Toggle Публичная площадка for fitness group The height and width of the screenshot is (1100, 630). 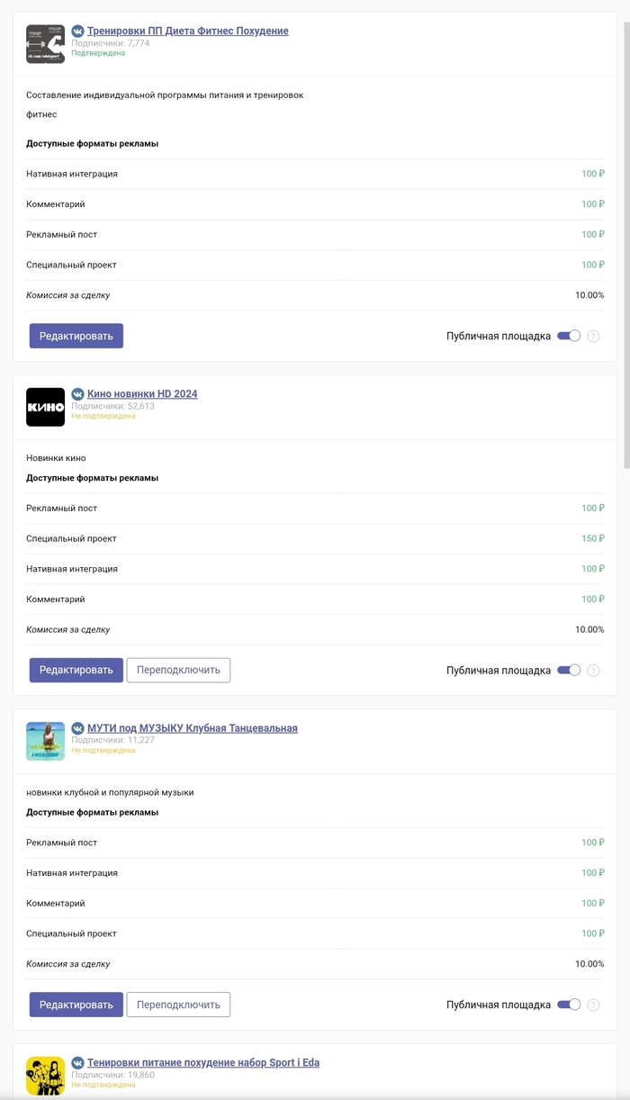coord(569,336)
